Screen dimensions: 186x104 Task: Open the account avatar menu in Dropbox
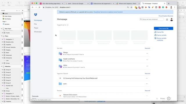pos(171,20)
